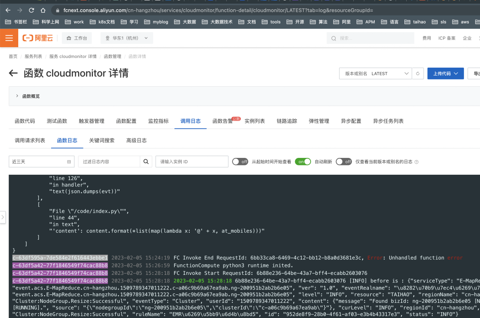This screenshot has height=318, width=480.
Task: Open 工作台 workbench home button
Action: 77,38
